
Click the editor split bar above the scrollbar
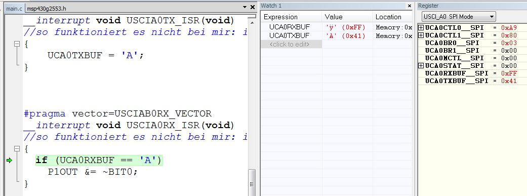(252, 16)
